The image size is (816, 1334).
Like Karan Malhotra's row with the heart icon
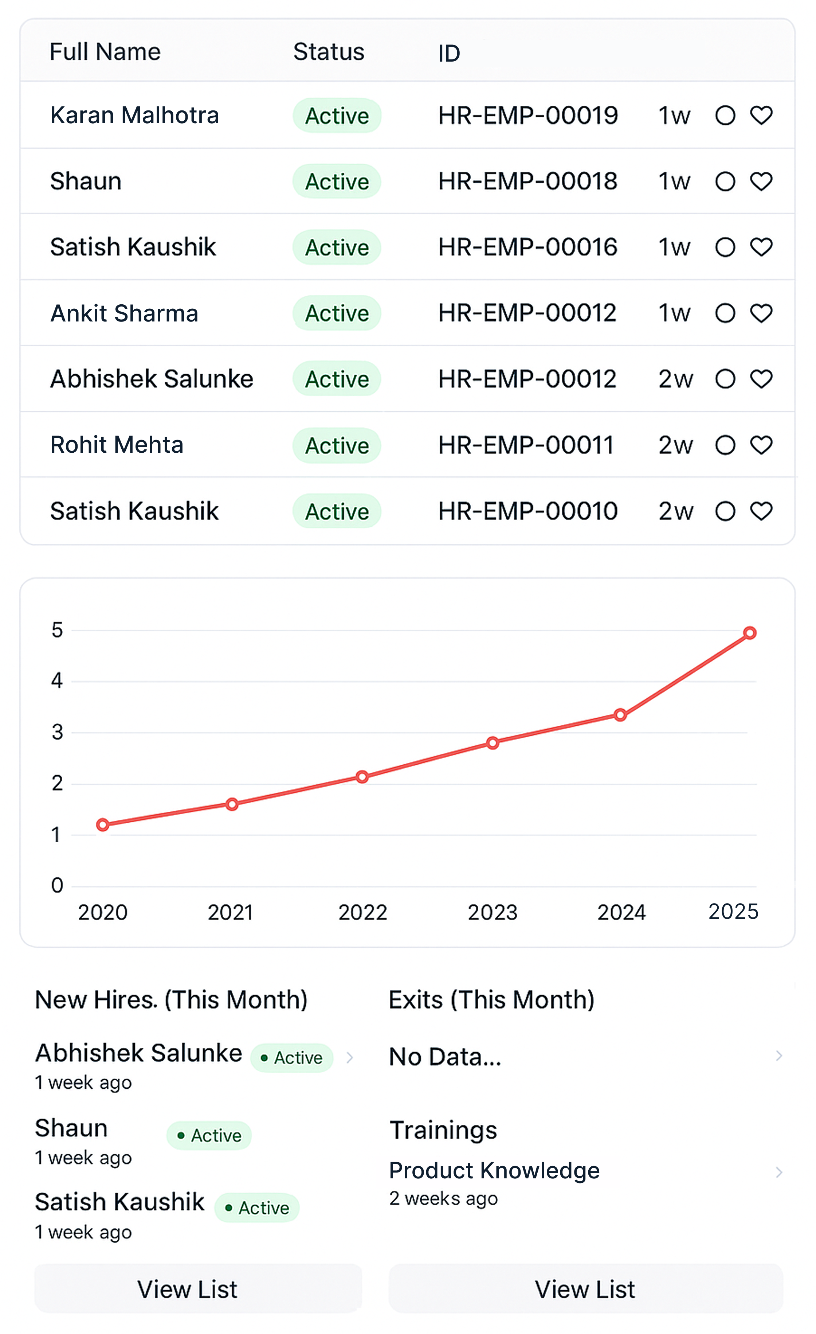(x=761, y=115)
